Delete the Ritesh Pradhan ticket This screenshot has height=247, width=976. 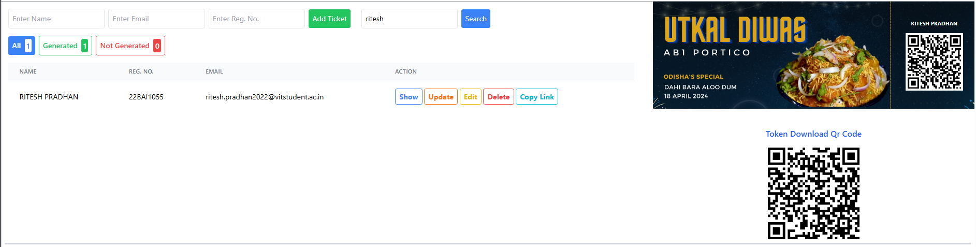click(x=499, y=97)
